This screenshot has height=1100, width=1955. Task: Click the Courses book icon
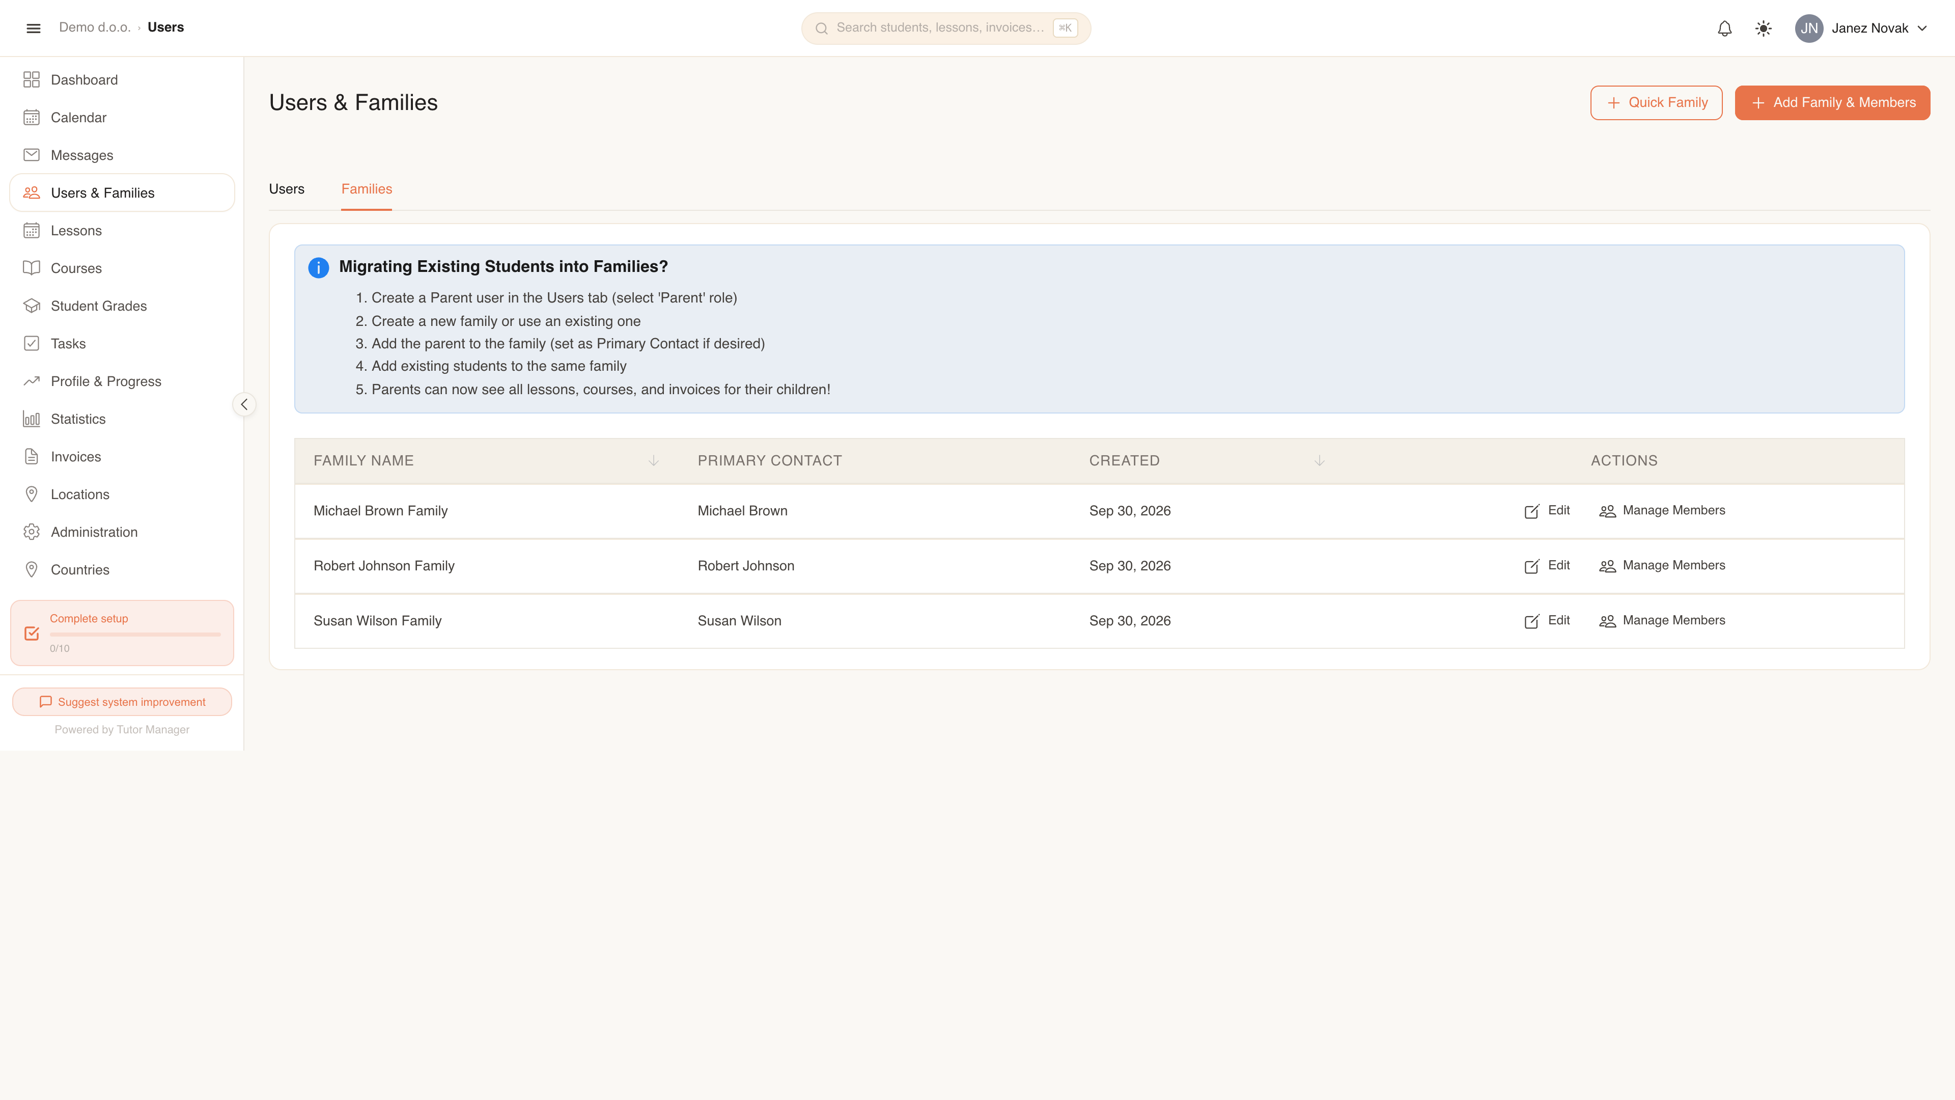click(31, 268)
